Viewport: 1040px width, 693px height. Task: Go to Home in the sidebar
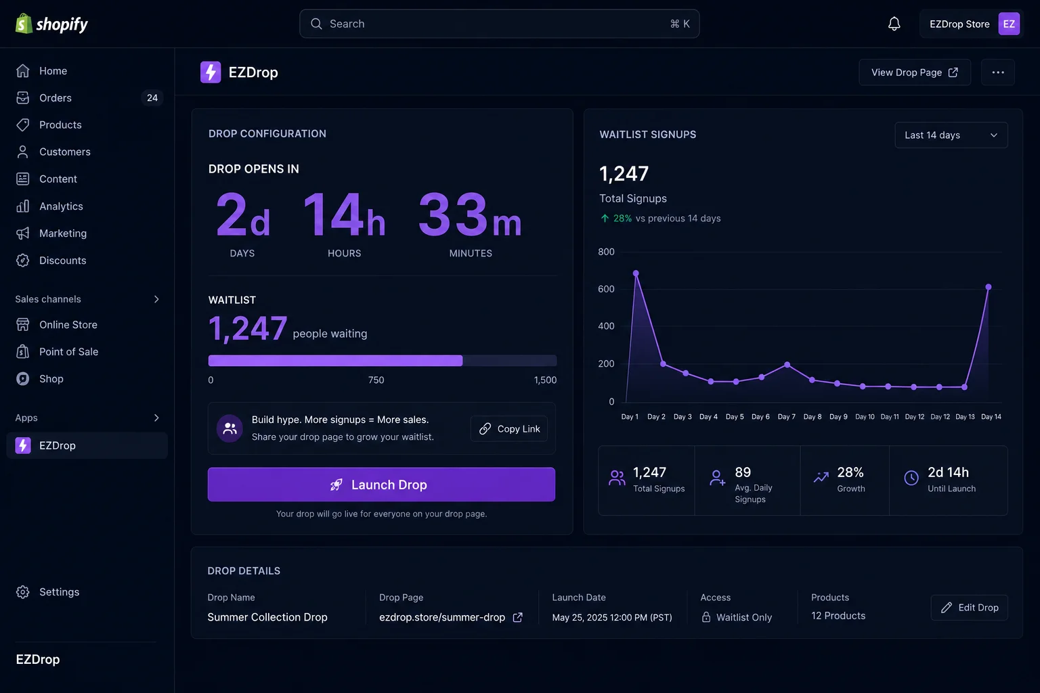coord(87,70)
